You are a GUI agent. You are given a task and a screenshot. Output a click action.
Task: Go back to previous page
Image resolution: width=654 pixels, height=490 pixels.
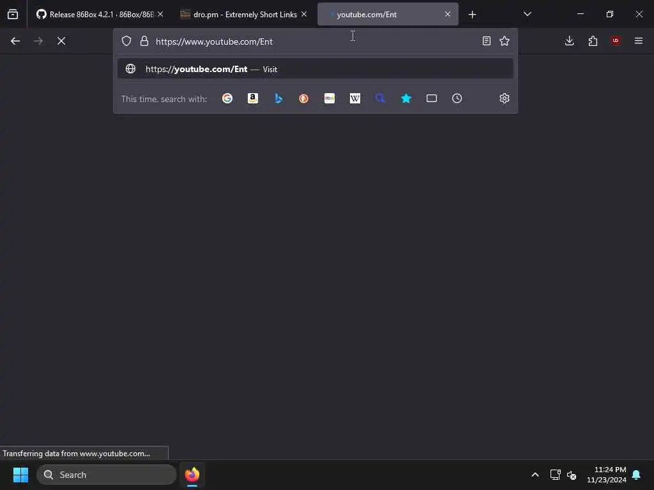click(x=15, y=41)
